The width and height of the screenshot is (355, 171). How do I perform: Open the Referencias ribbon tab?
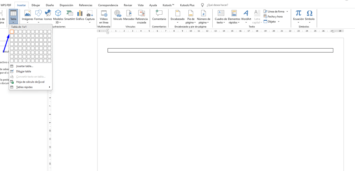point(86,5)
